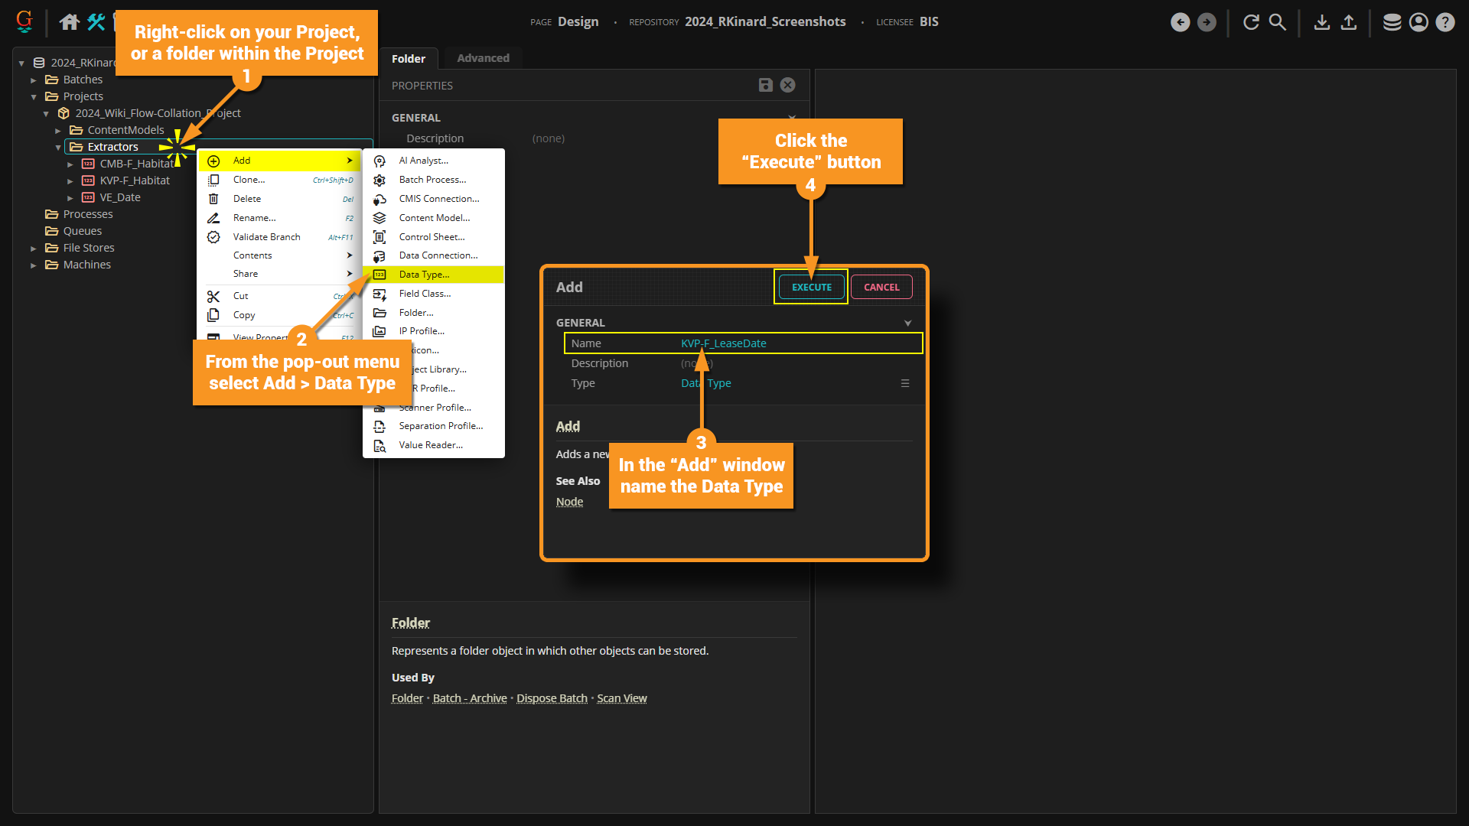The image size is (1469, 826).
Task: Click the download icon in header
Action: 1321,22
